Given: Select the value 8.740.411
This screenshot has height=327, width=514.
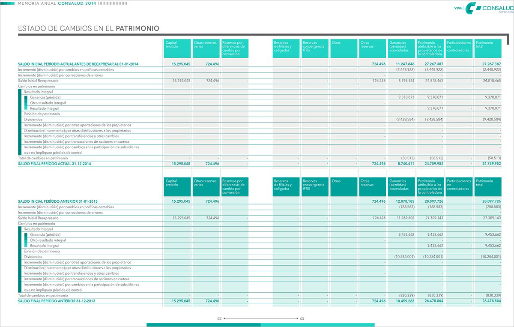Looking at the screenshot, I should coord(406,163).
